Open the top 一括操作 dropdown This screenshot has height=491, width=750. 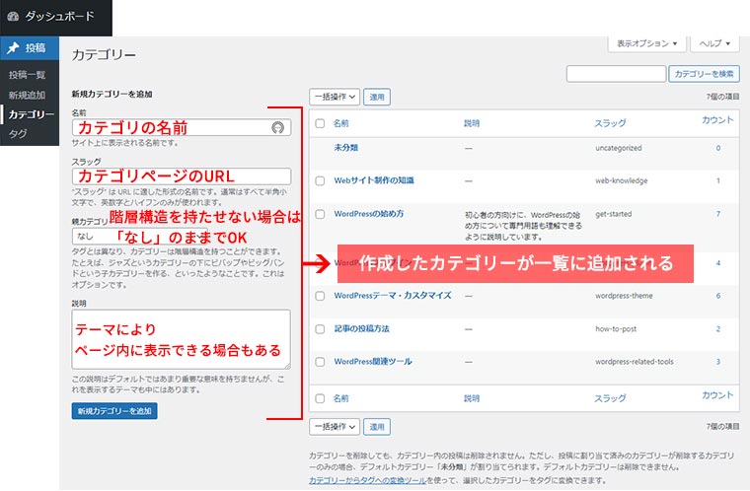335,97
